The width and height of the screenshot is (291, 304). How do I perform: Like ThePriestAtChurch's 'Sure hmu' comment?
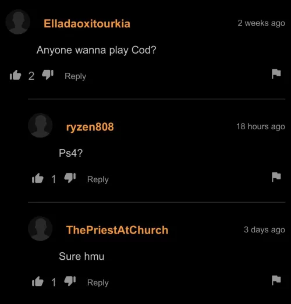(x=38, y=281)
